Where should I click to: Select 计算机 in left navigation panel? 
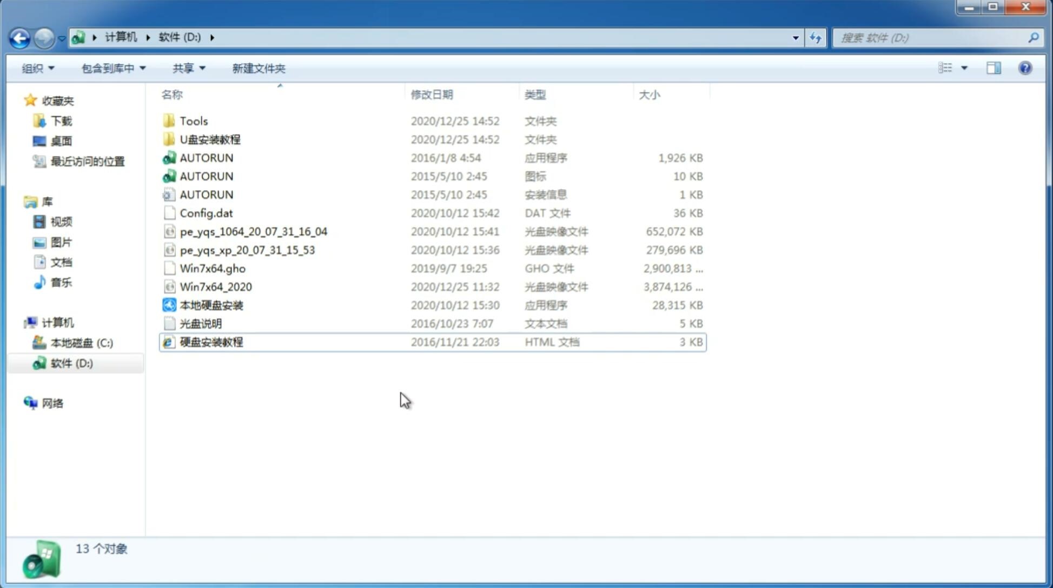(57, 322)
